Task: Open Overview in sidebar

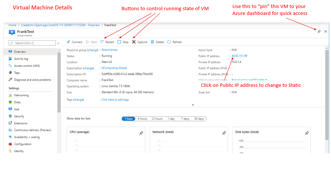Action: [30, 52]
